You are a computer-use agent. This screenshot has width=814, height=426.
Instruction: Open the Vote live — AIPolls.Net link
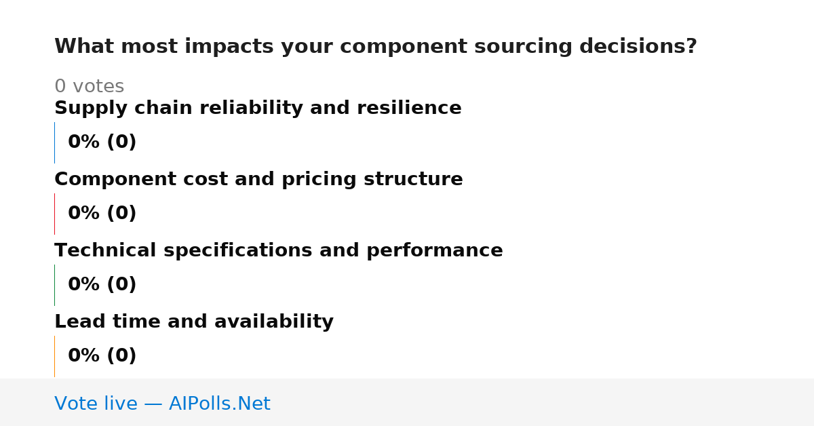click(x=162, y=404)
